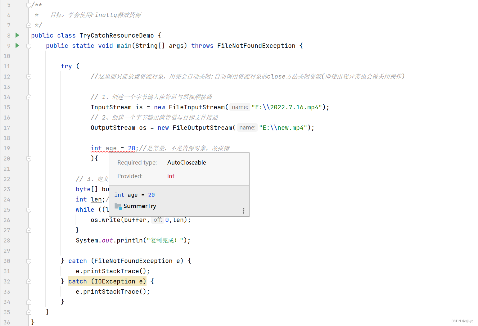Click InputStream type on line 15
Image resolution: width=478 pixels, height=326 pixels.
tap(111, 107)
